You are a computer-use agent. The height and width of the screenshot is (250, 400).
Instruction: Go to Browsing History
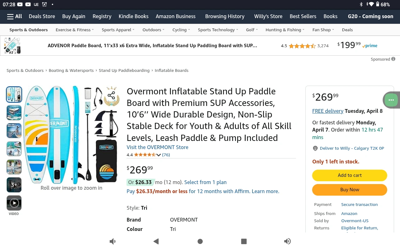[x=225, y=16]
